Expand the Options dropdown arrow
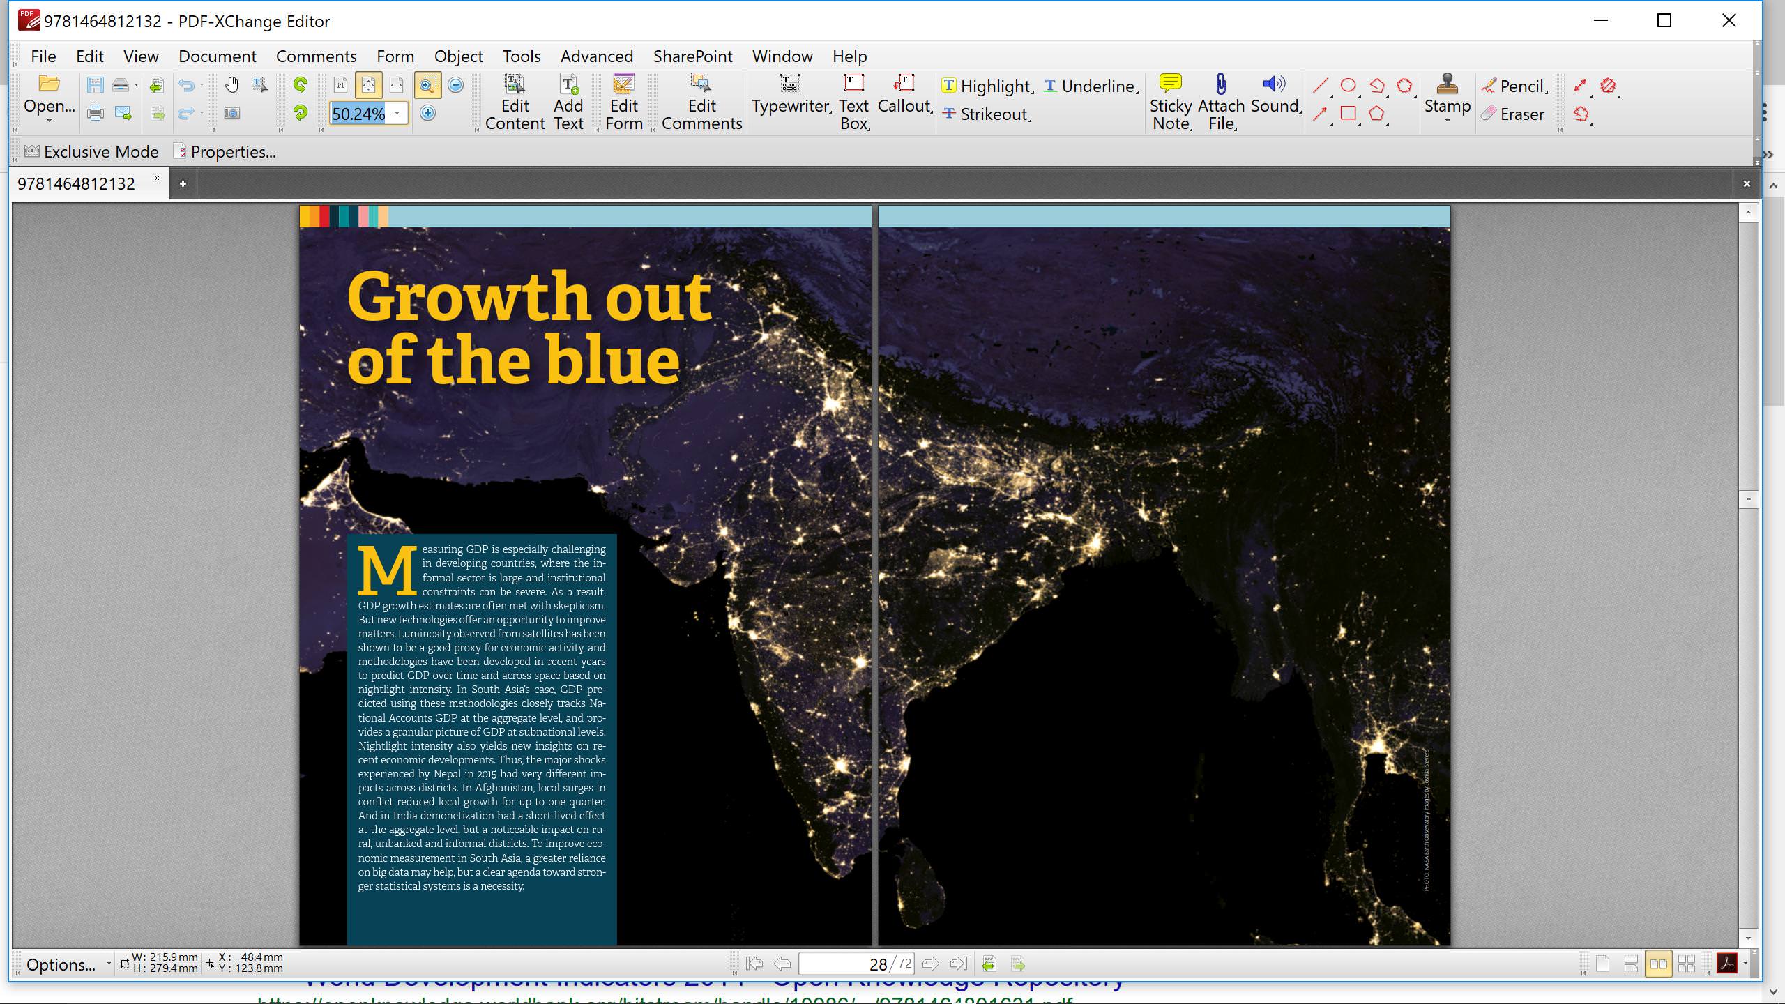This screenshot has width=1785, height=1004. click(108, 964)
